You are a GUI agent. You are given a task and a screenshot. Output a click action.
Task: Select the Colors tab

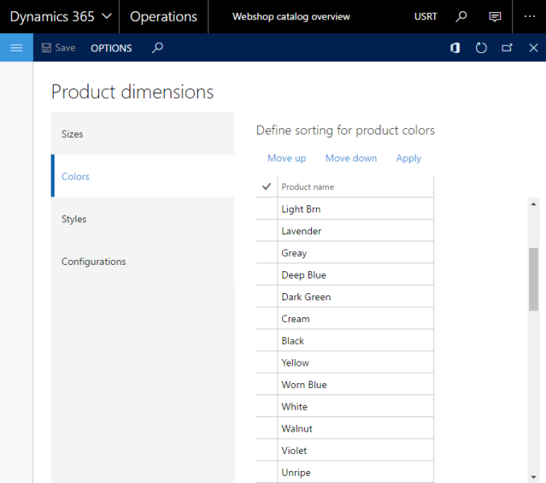click(142, 176)
